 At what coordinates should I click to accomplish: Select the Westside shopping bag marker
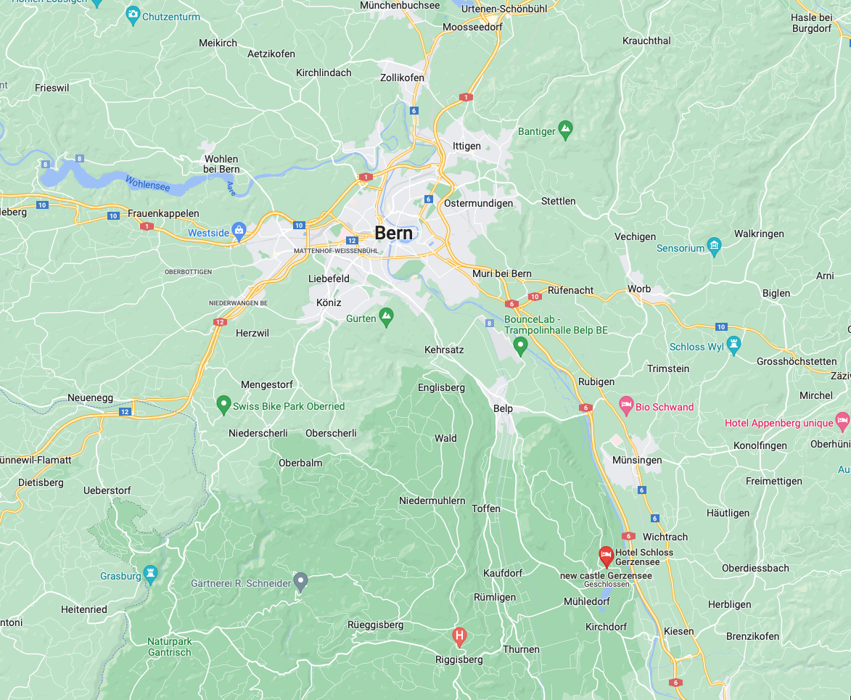239,231
